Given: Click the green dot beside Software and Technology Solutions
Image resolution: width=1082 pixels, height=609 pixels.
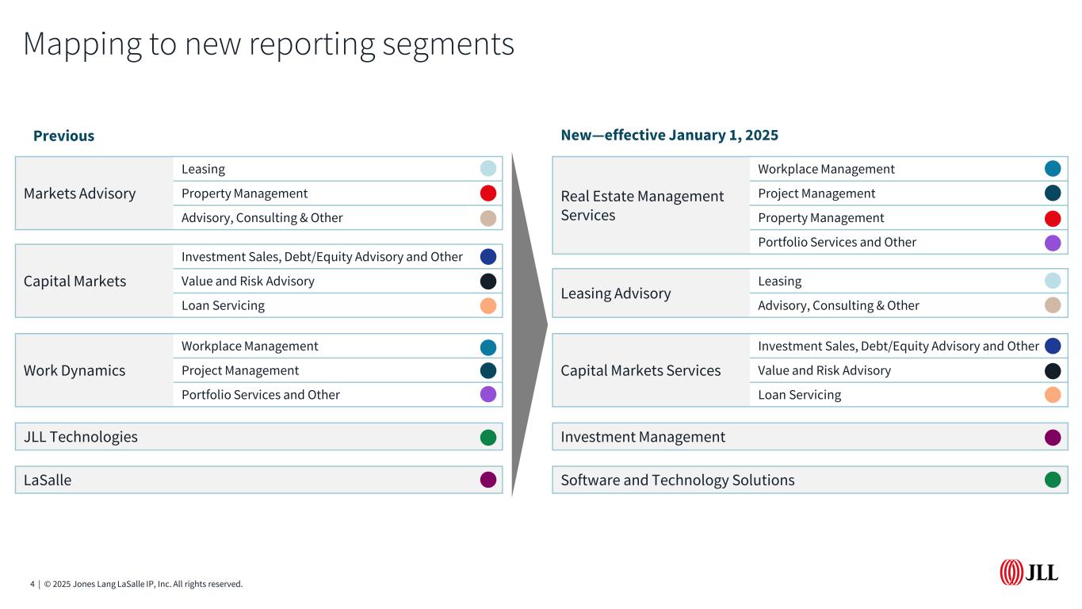Looking at the screenshot, I should [1053, 480].
